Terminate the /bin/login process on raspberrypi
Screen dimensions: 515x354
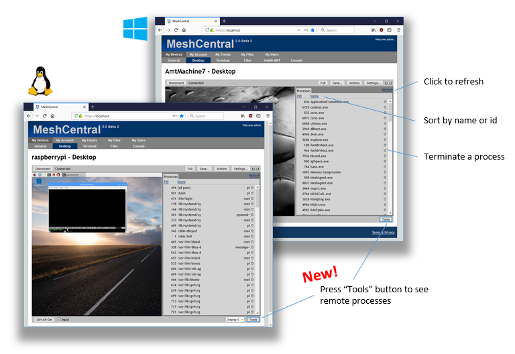(252, 198)
